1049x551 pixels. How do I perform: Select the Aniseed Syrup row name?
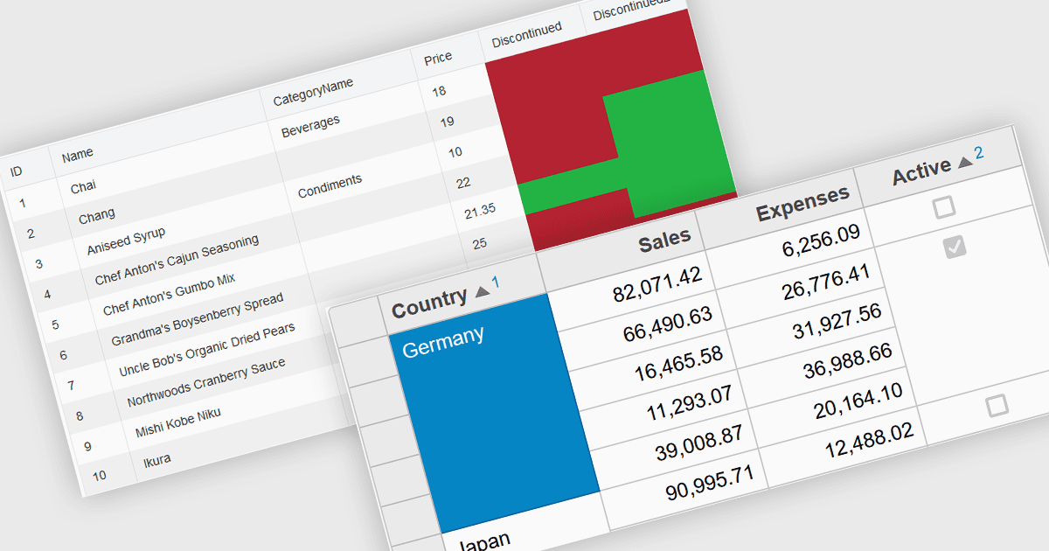(126, 241)
